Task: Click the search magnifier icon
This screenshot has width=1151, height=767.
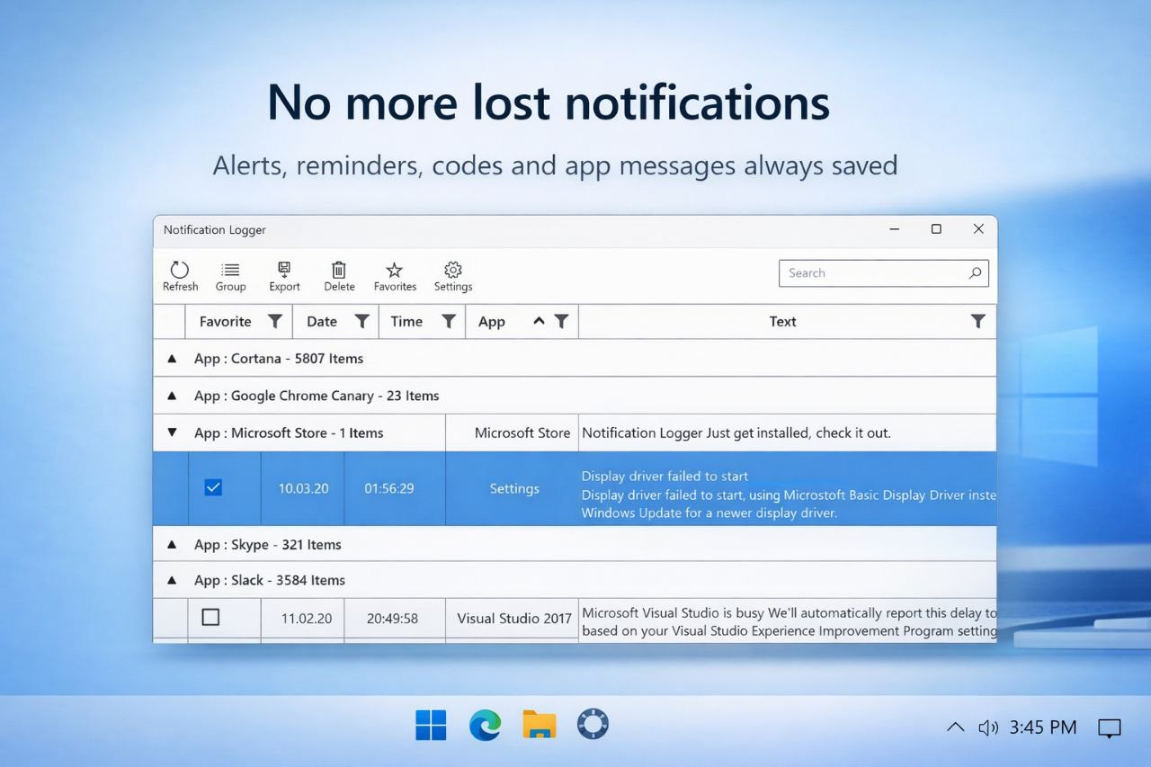Action: point(975,273)
